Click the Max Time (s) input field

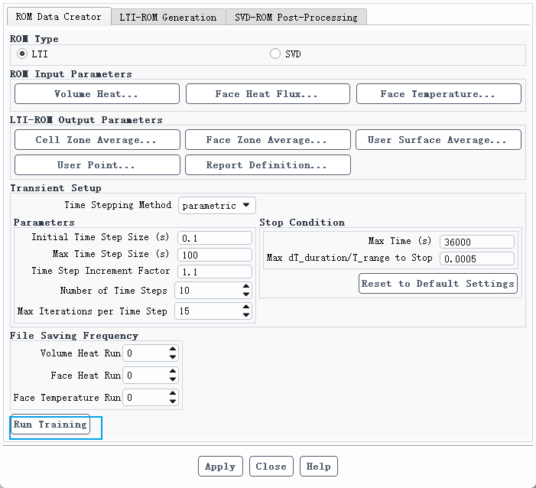pos(476,242)
